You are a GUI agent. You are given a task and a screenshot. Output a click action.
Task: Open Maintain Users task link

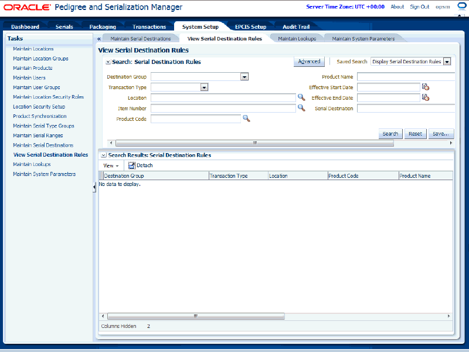pos(29,77)
